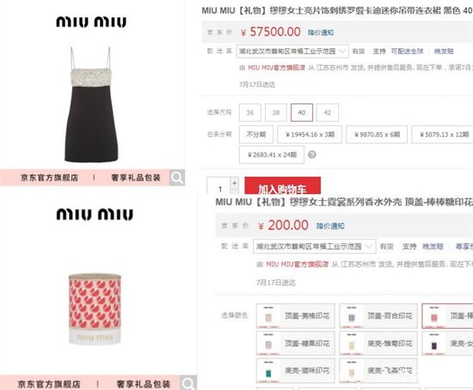Click 降价通知 next to the ¥57500.00 price

click(321, 33)
